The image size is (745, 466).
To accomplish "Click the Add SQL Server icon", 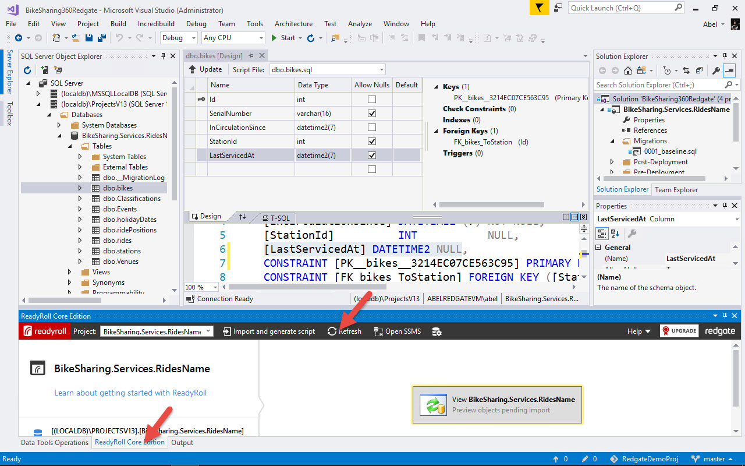I will 44,70.
